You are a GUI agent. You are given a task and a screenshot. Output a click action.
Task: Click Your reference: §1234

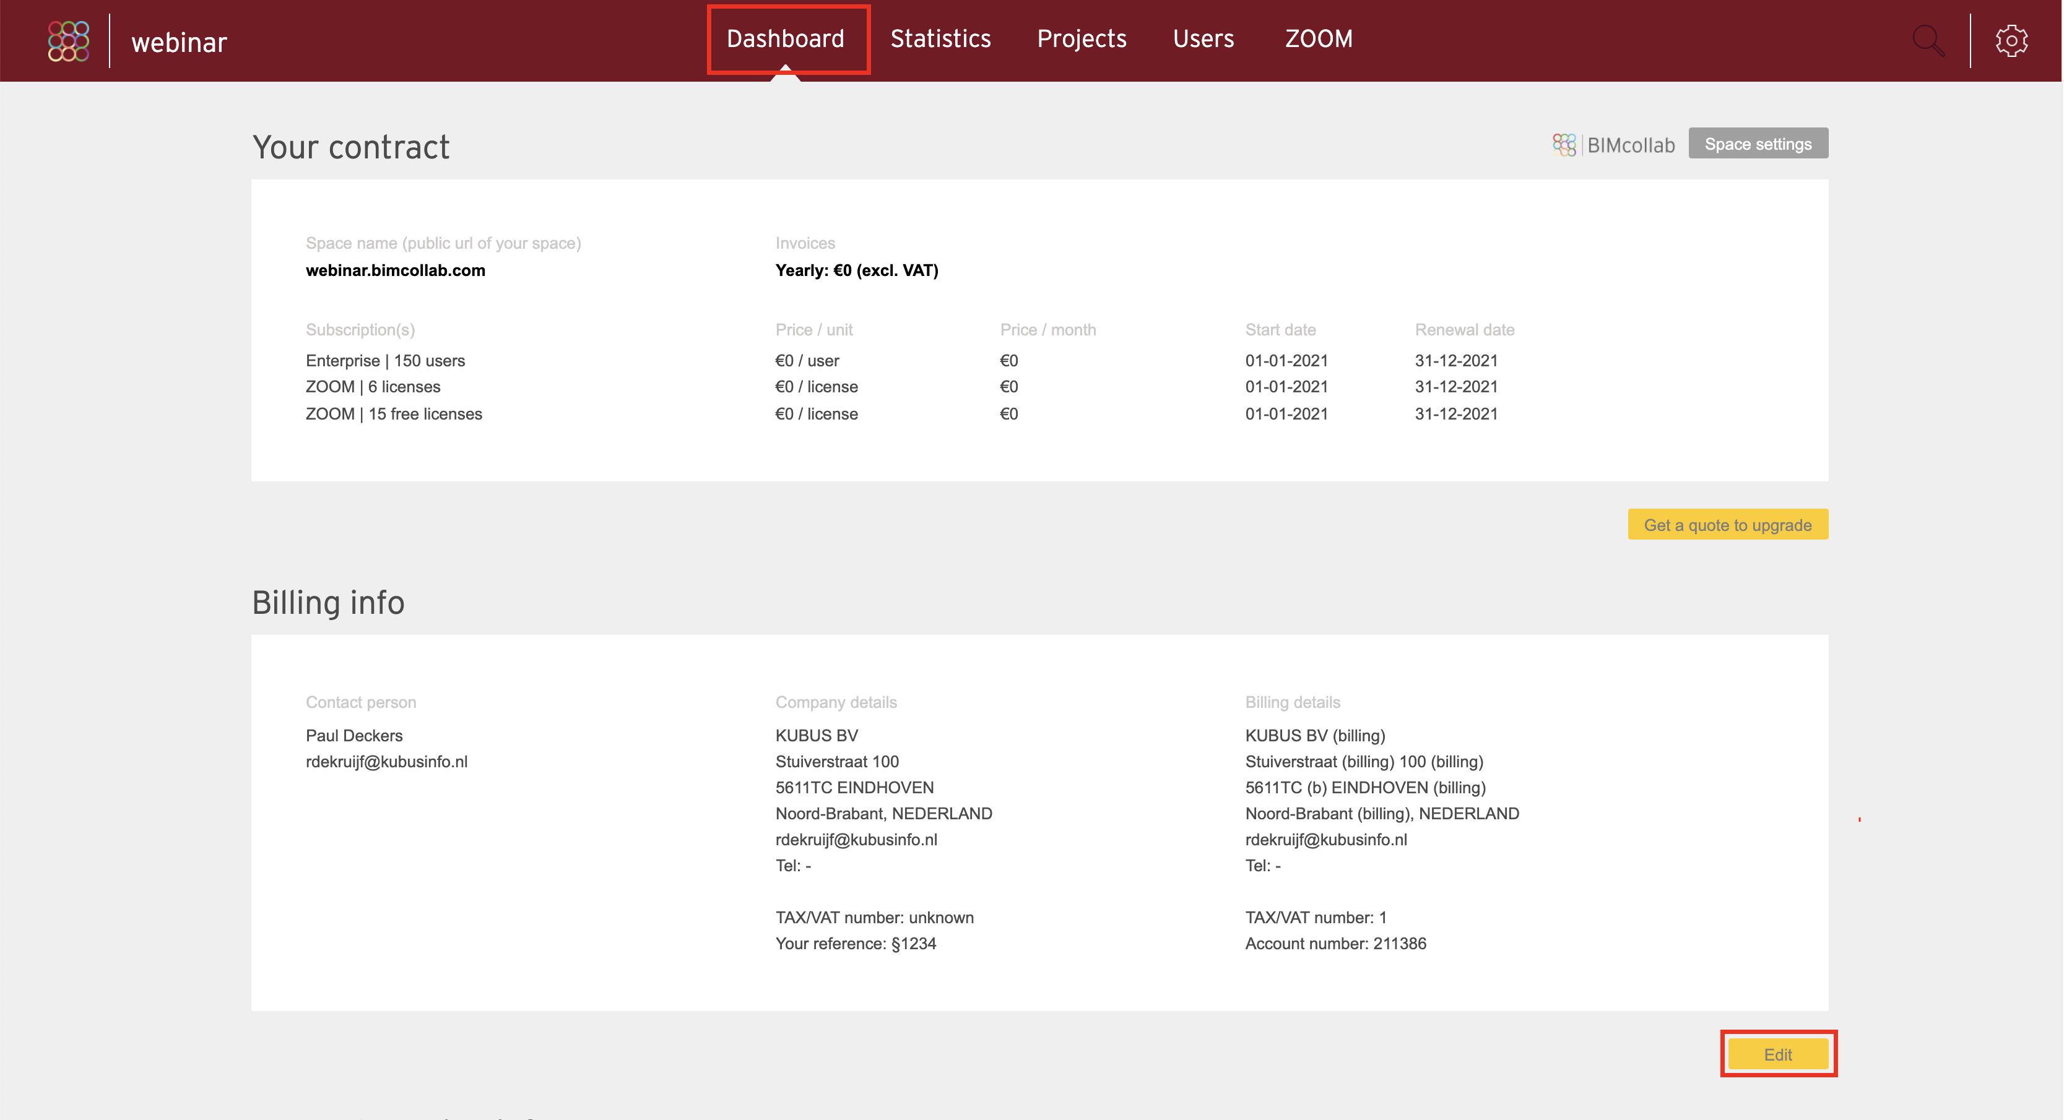pyautogui.click(x=855, y=944)
